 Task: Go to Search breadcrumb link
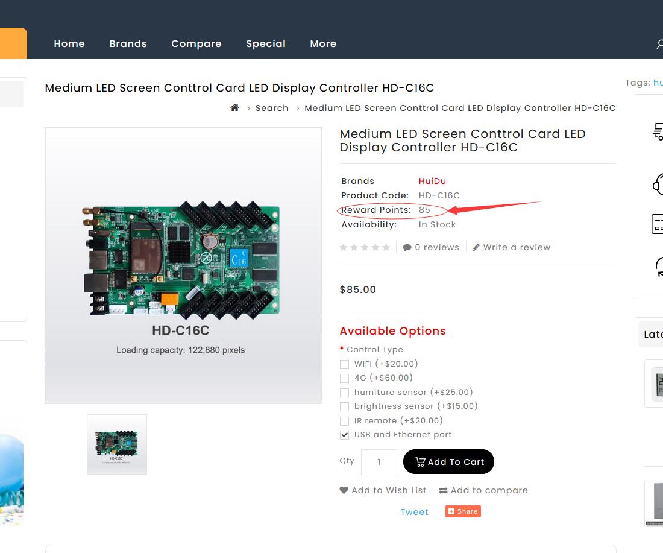pyautogui.click(x=272, y=108)
